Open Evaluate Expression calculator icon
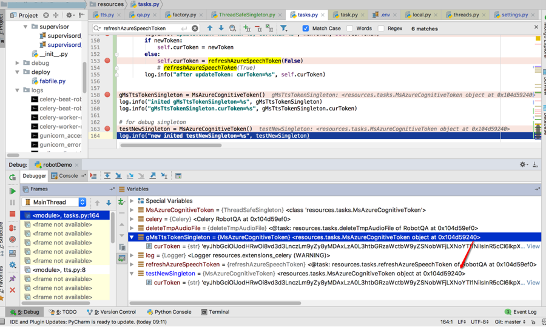The width and height of the screenshot is (546, 327). coord(178,176)
